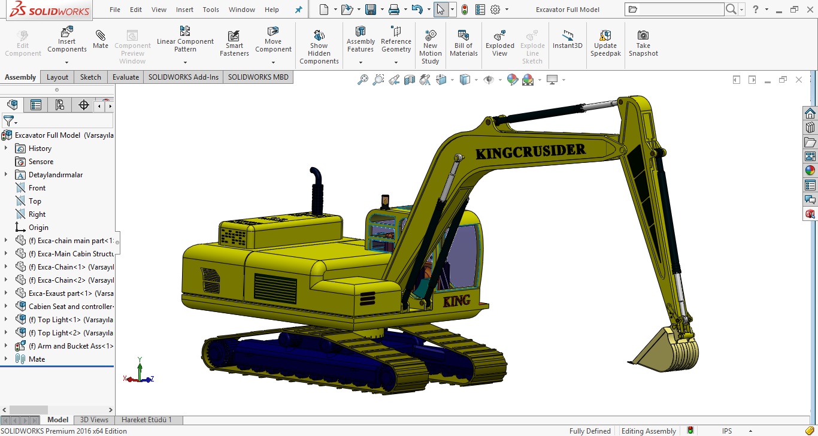818x436 pixels.
Task: Open Linear Component Pattern tool
Action: click(185, 40)
